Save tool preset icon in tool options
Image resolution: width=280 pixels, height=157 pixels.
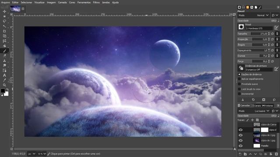click(x=243, y=100)
